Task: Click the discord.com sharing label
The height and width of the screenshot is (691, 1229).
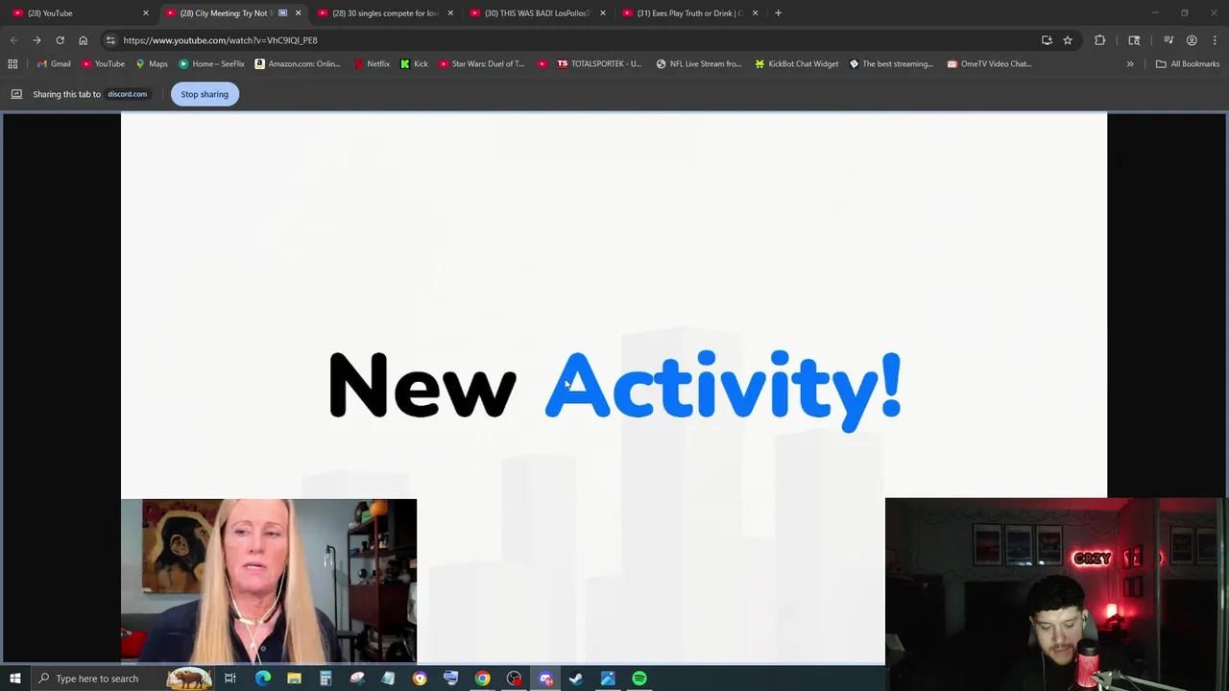Action: (x=127, y=94)
